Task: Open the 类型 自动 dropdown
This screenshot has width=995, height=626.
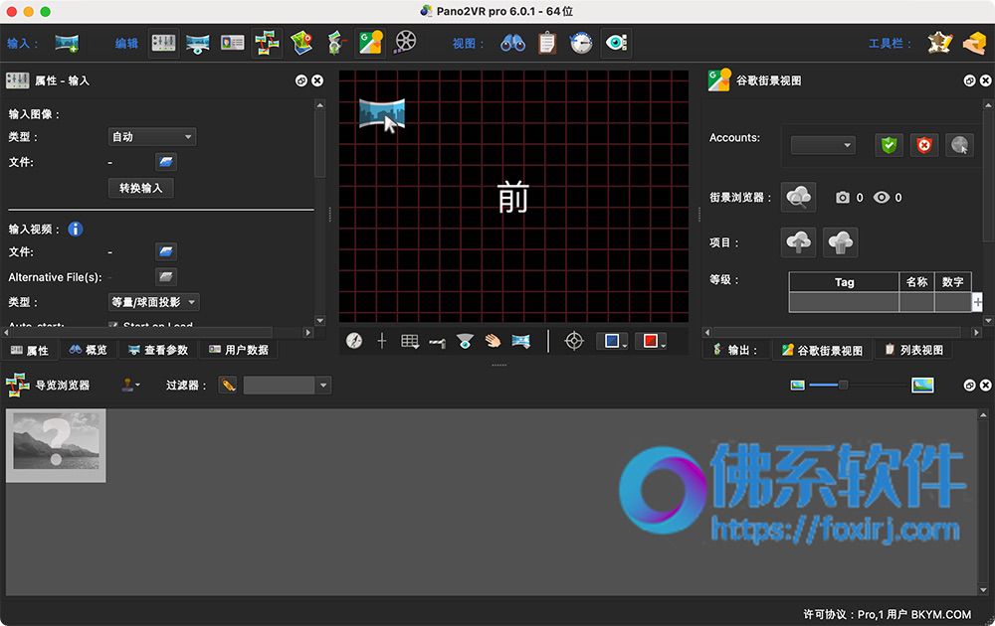Action: pos(152,137)
